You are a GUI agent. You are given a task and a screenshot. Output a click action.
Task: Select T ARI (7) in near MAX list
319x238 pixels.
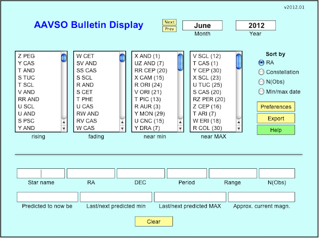[204, 114]
